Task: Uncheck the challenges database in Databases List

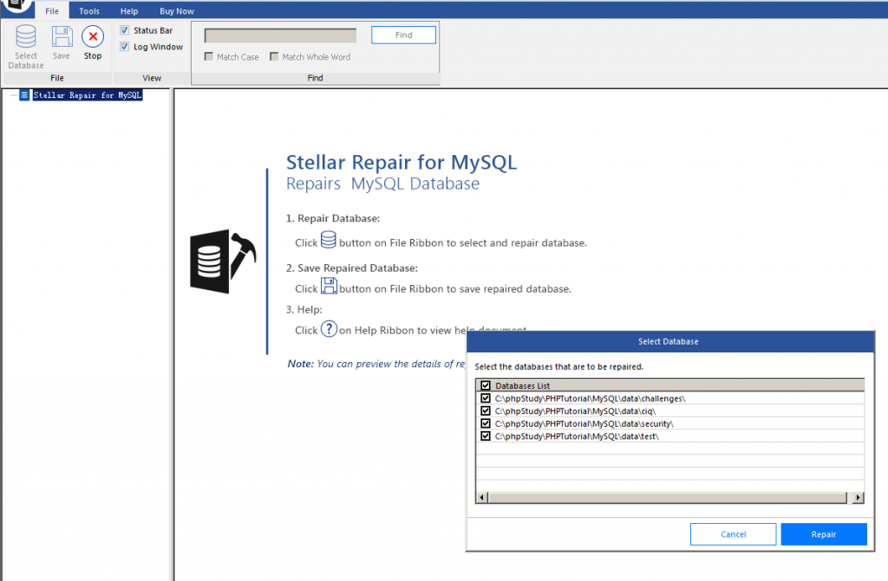Action: pyautogui.click(x=485, y=397)
